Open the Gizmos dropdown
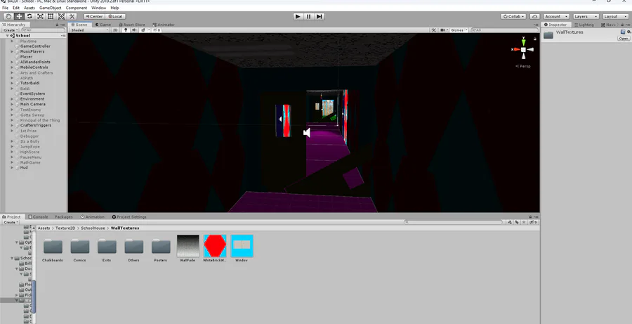The image size is (632, 324). click(x=459, y=30)
